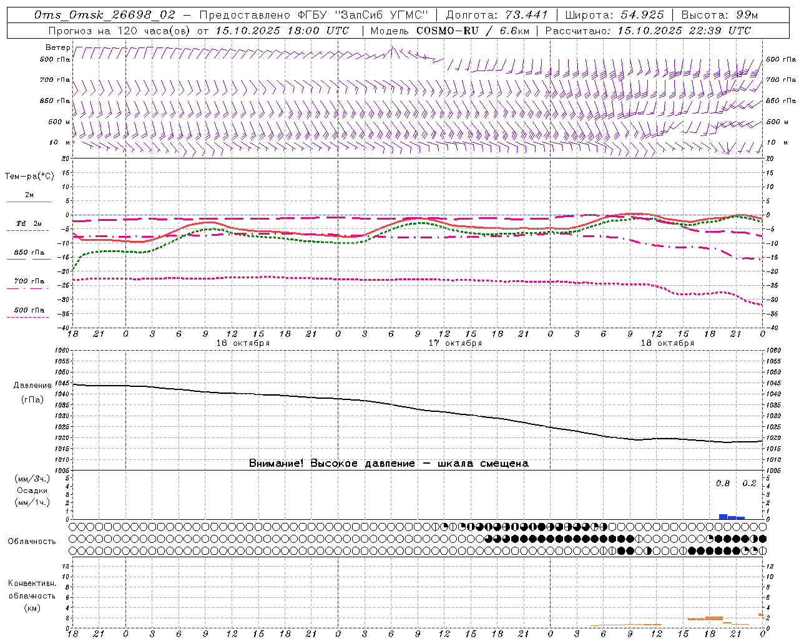This screenshot has width=799, height=639.
Task: Select the Осадки precipitation label
Action: click(x=32, y=490)
